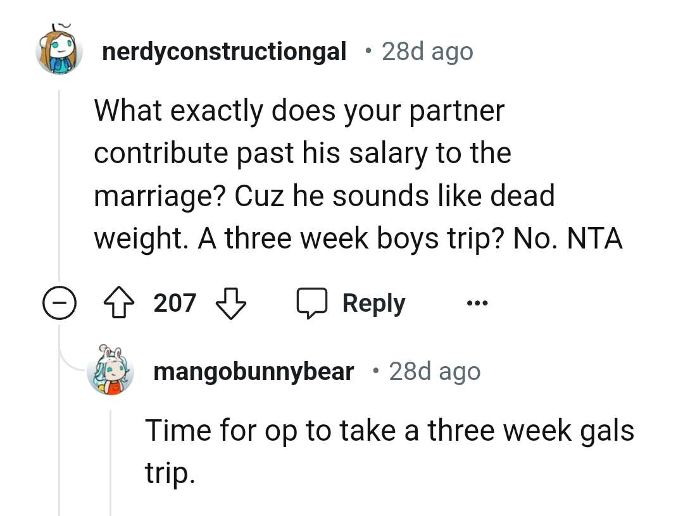Open nerdyconstructiongal's user profile
This screenshot has height=516, width=683.
223,51
